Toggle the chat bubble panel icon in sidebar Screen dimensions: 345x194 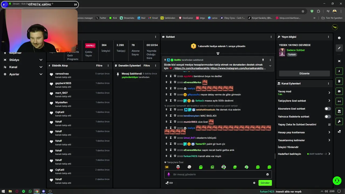(339, 91)
